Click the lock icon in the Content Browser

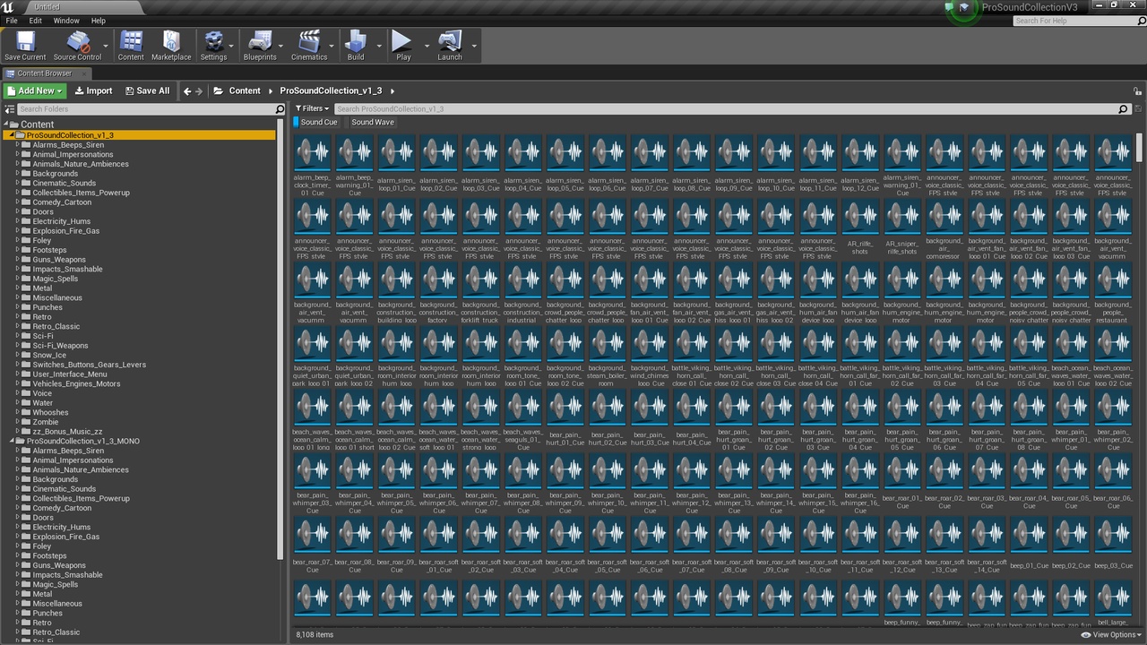coord(1137,90)
